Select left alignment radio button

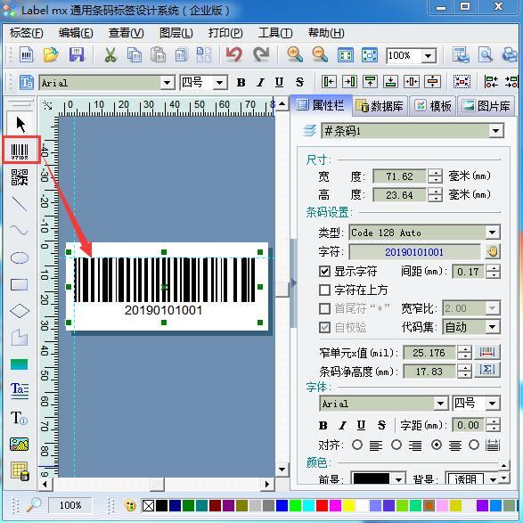[357, 445]
